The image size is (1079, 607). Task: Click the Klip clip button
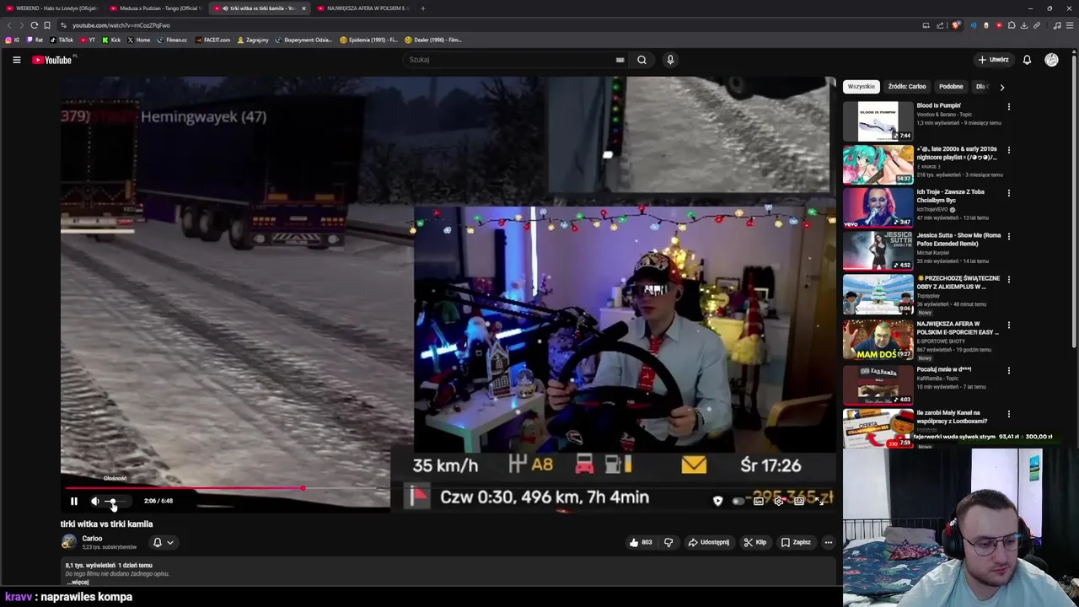click(x=755, y=542)
